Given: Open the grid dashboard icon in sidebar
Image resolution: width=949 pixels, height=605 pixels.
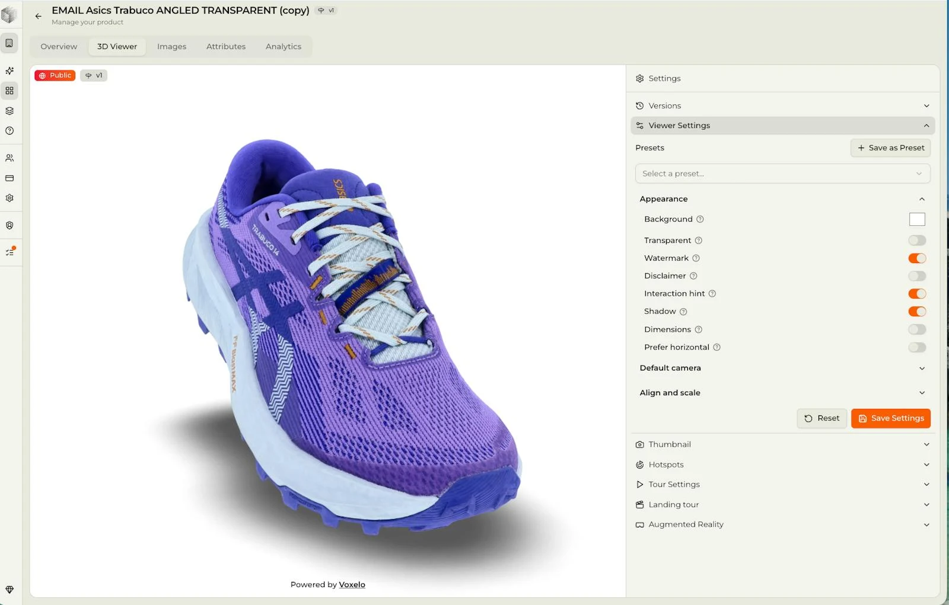Looking at the screenshot, I should pos(9,91).
